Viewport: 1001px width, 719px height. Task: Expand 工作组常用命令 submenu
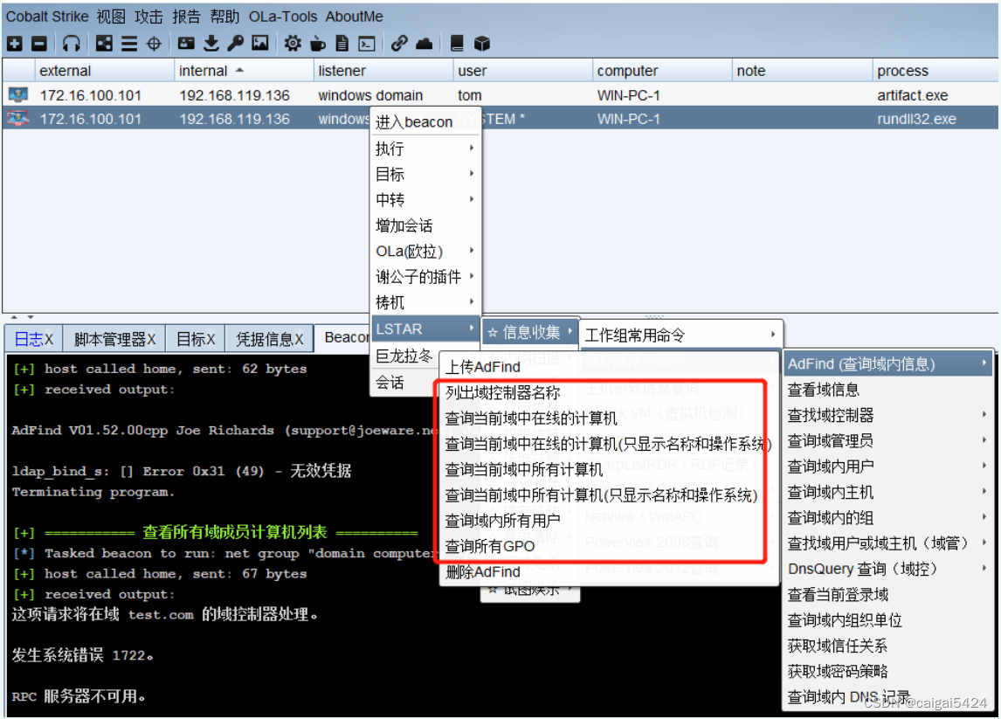pyautogui.click(x=680, y=335)
